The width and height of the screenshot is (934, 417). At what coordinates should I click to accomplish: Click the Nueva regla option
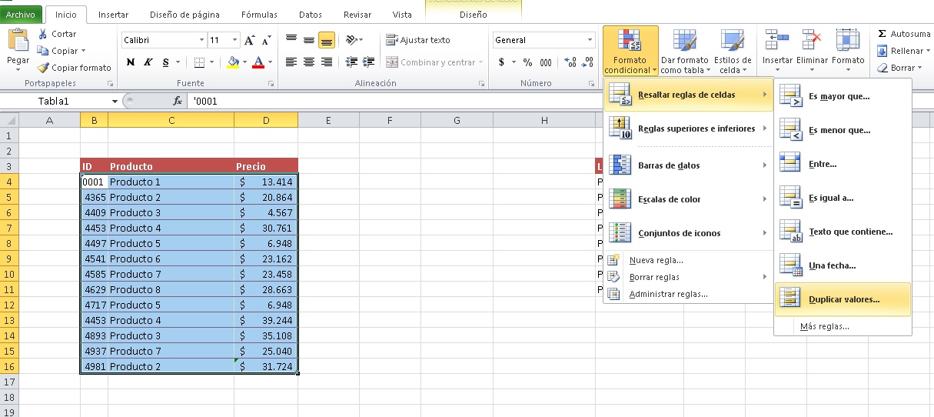656,260
